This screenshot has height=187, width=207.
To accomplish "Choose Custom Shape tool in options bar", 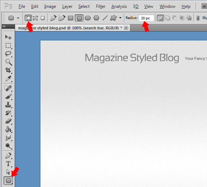I will 114,18.
